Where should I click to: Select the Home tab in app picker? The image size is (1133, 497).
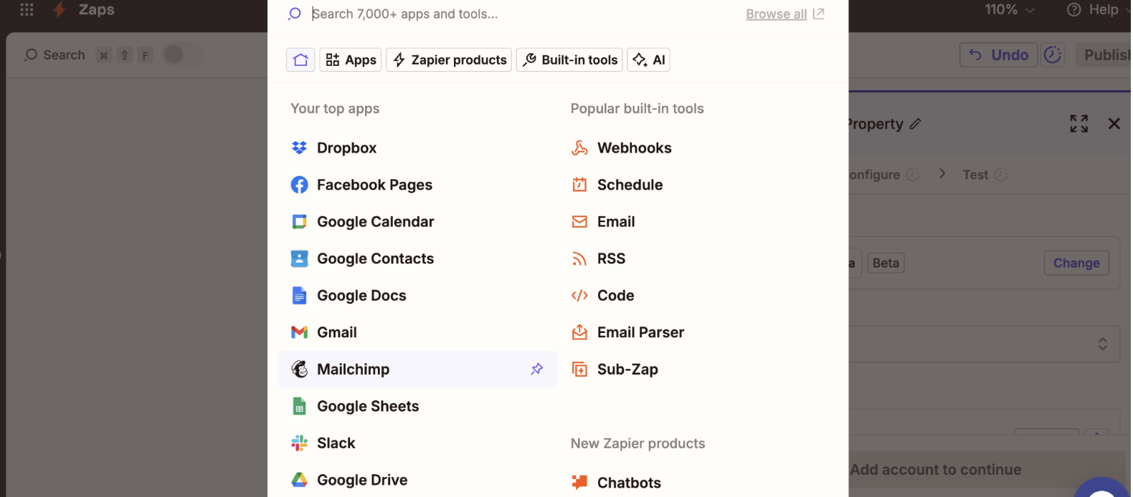point(300,60)
